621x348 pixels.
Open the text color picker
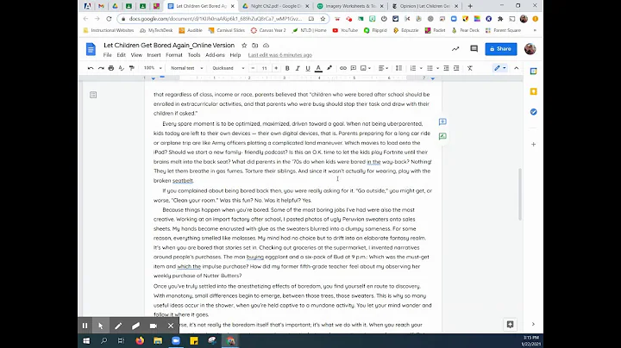318,68
